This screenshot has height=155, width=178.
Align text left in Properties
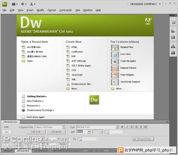132,127
